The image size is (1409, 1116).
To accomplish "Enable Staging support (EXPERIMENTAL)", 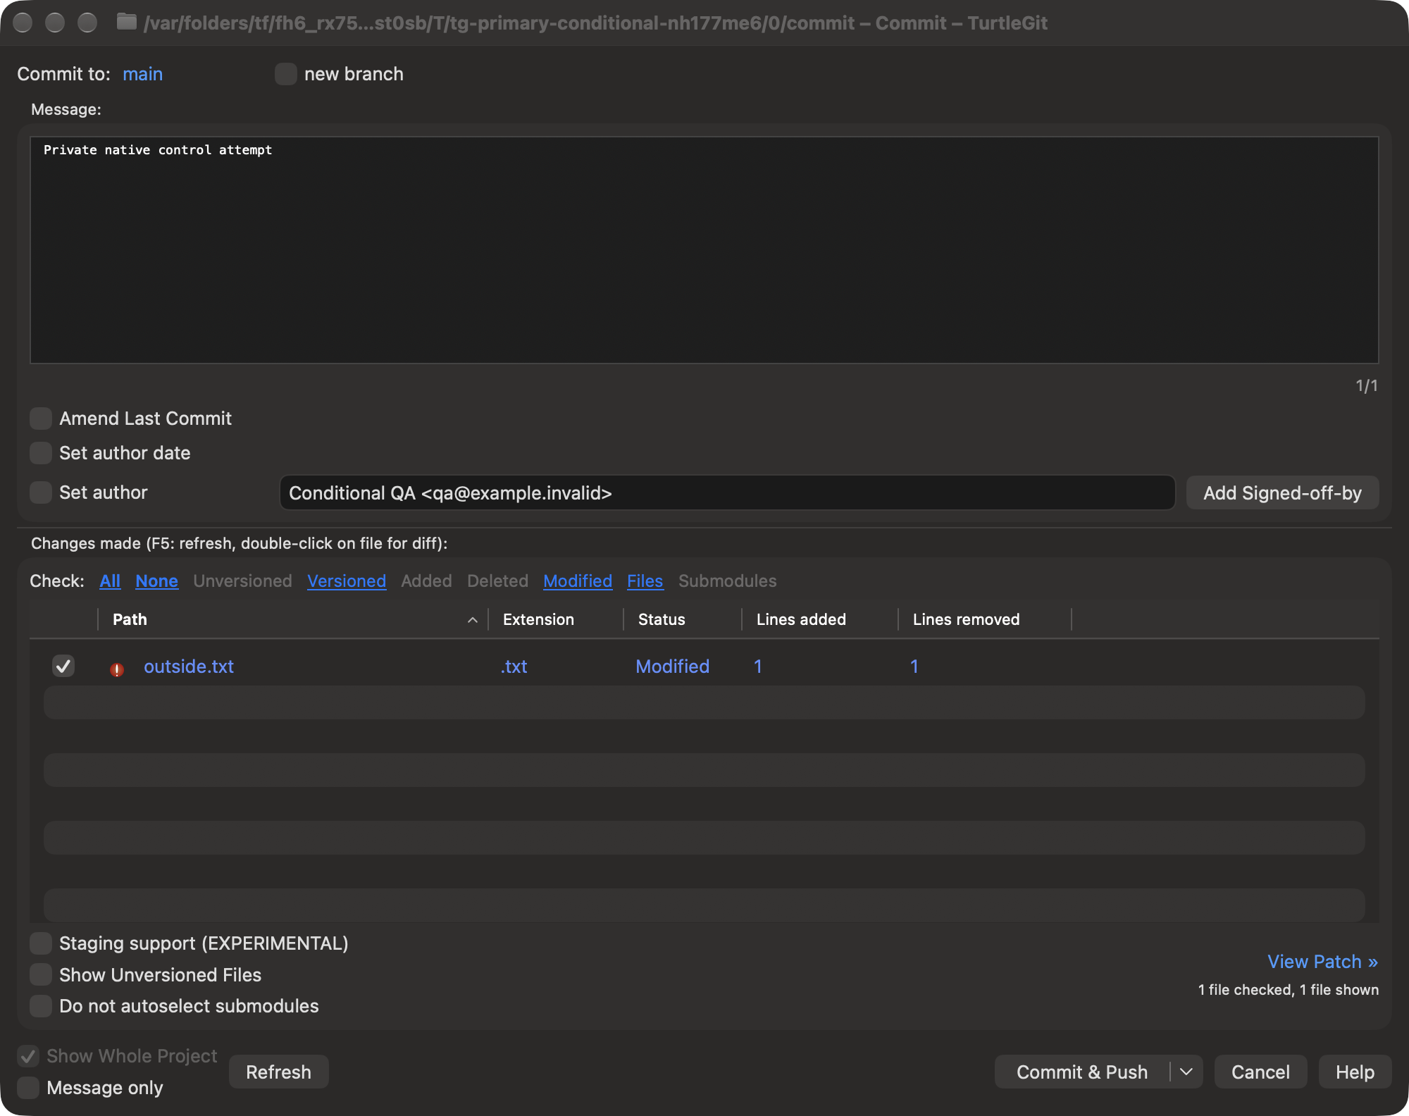I will point(41,943).
